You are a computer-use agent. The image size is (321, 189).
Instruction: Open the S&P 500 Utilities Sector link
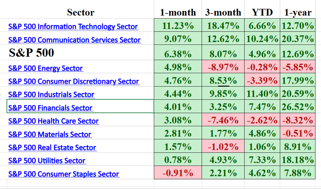[x=47, y=161]
